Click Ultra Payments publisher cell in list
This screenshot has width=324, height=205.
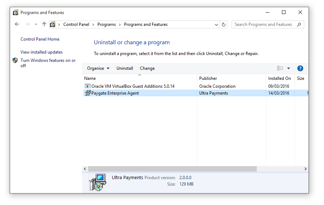214,93
